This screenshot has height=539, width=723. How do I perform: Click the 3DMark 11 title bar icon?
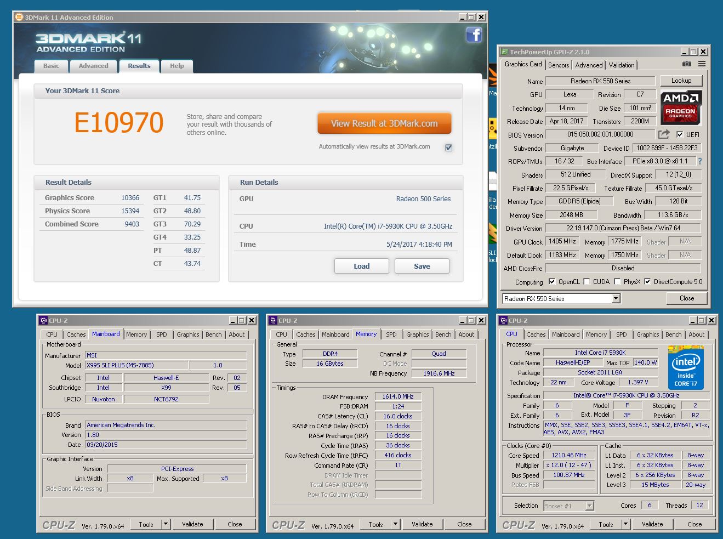click(x=19, y=17)
